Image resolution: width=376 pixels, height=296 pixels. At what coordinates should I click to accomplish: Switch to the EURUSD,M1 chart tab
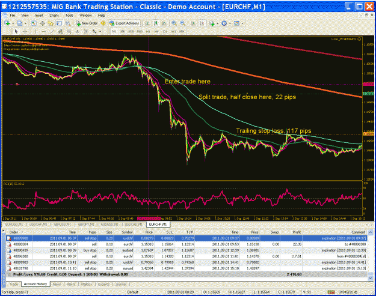click(x=14, y=225)
